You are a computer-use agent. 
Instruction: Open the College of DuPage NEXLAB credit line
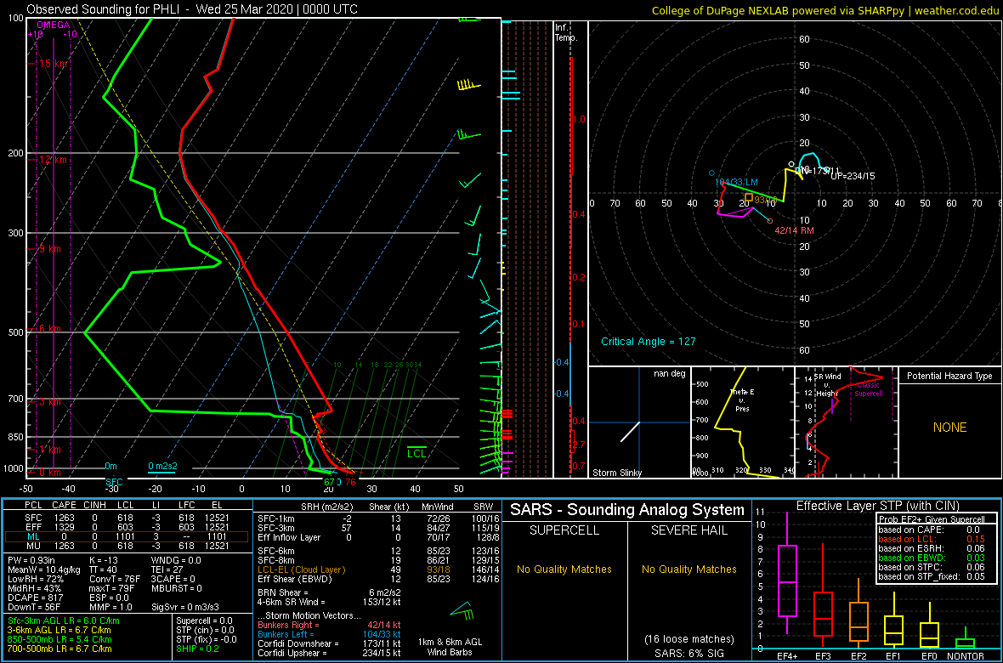tap(824, 9)
